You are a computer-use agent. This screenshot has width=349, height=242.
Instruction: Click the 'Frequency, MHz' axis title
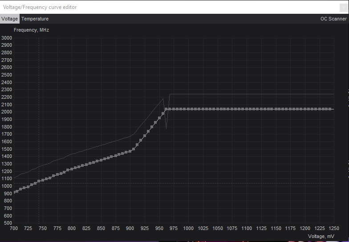coord(31,30)
